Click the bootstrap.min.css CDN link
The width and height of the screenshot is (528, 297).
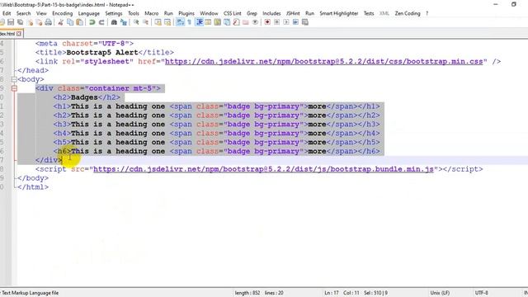[323, 62]
